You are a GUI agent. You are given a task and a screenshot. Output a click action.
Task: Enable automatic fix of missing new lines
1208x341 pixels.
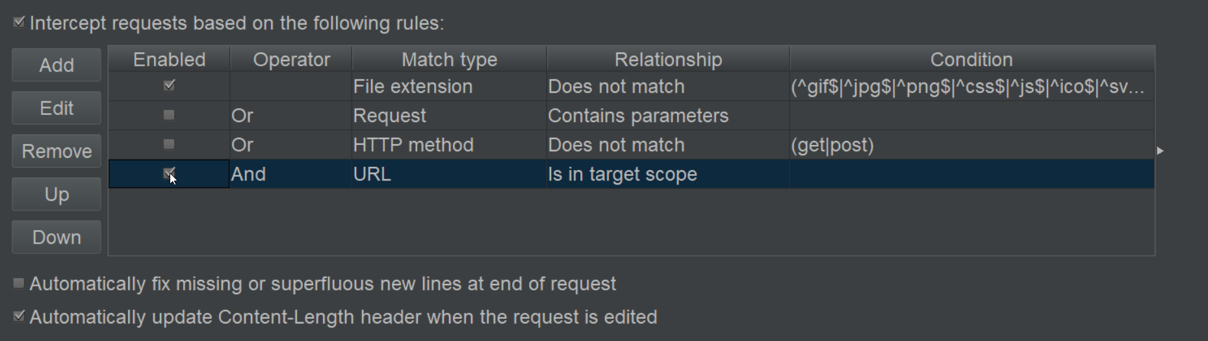[19, 283]
